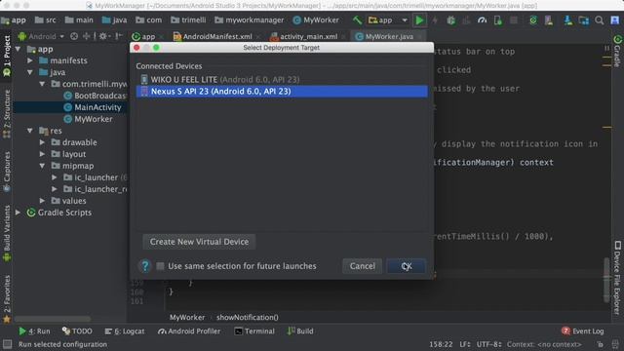The width and height of the screenshot is (624, 351).
Task: Check Use same selection for future launches
Action: click(160, 266)
